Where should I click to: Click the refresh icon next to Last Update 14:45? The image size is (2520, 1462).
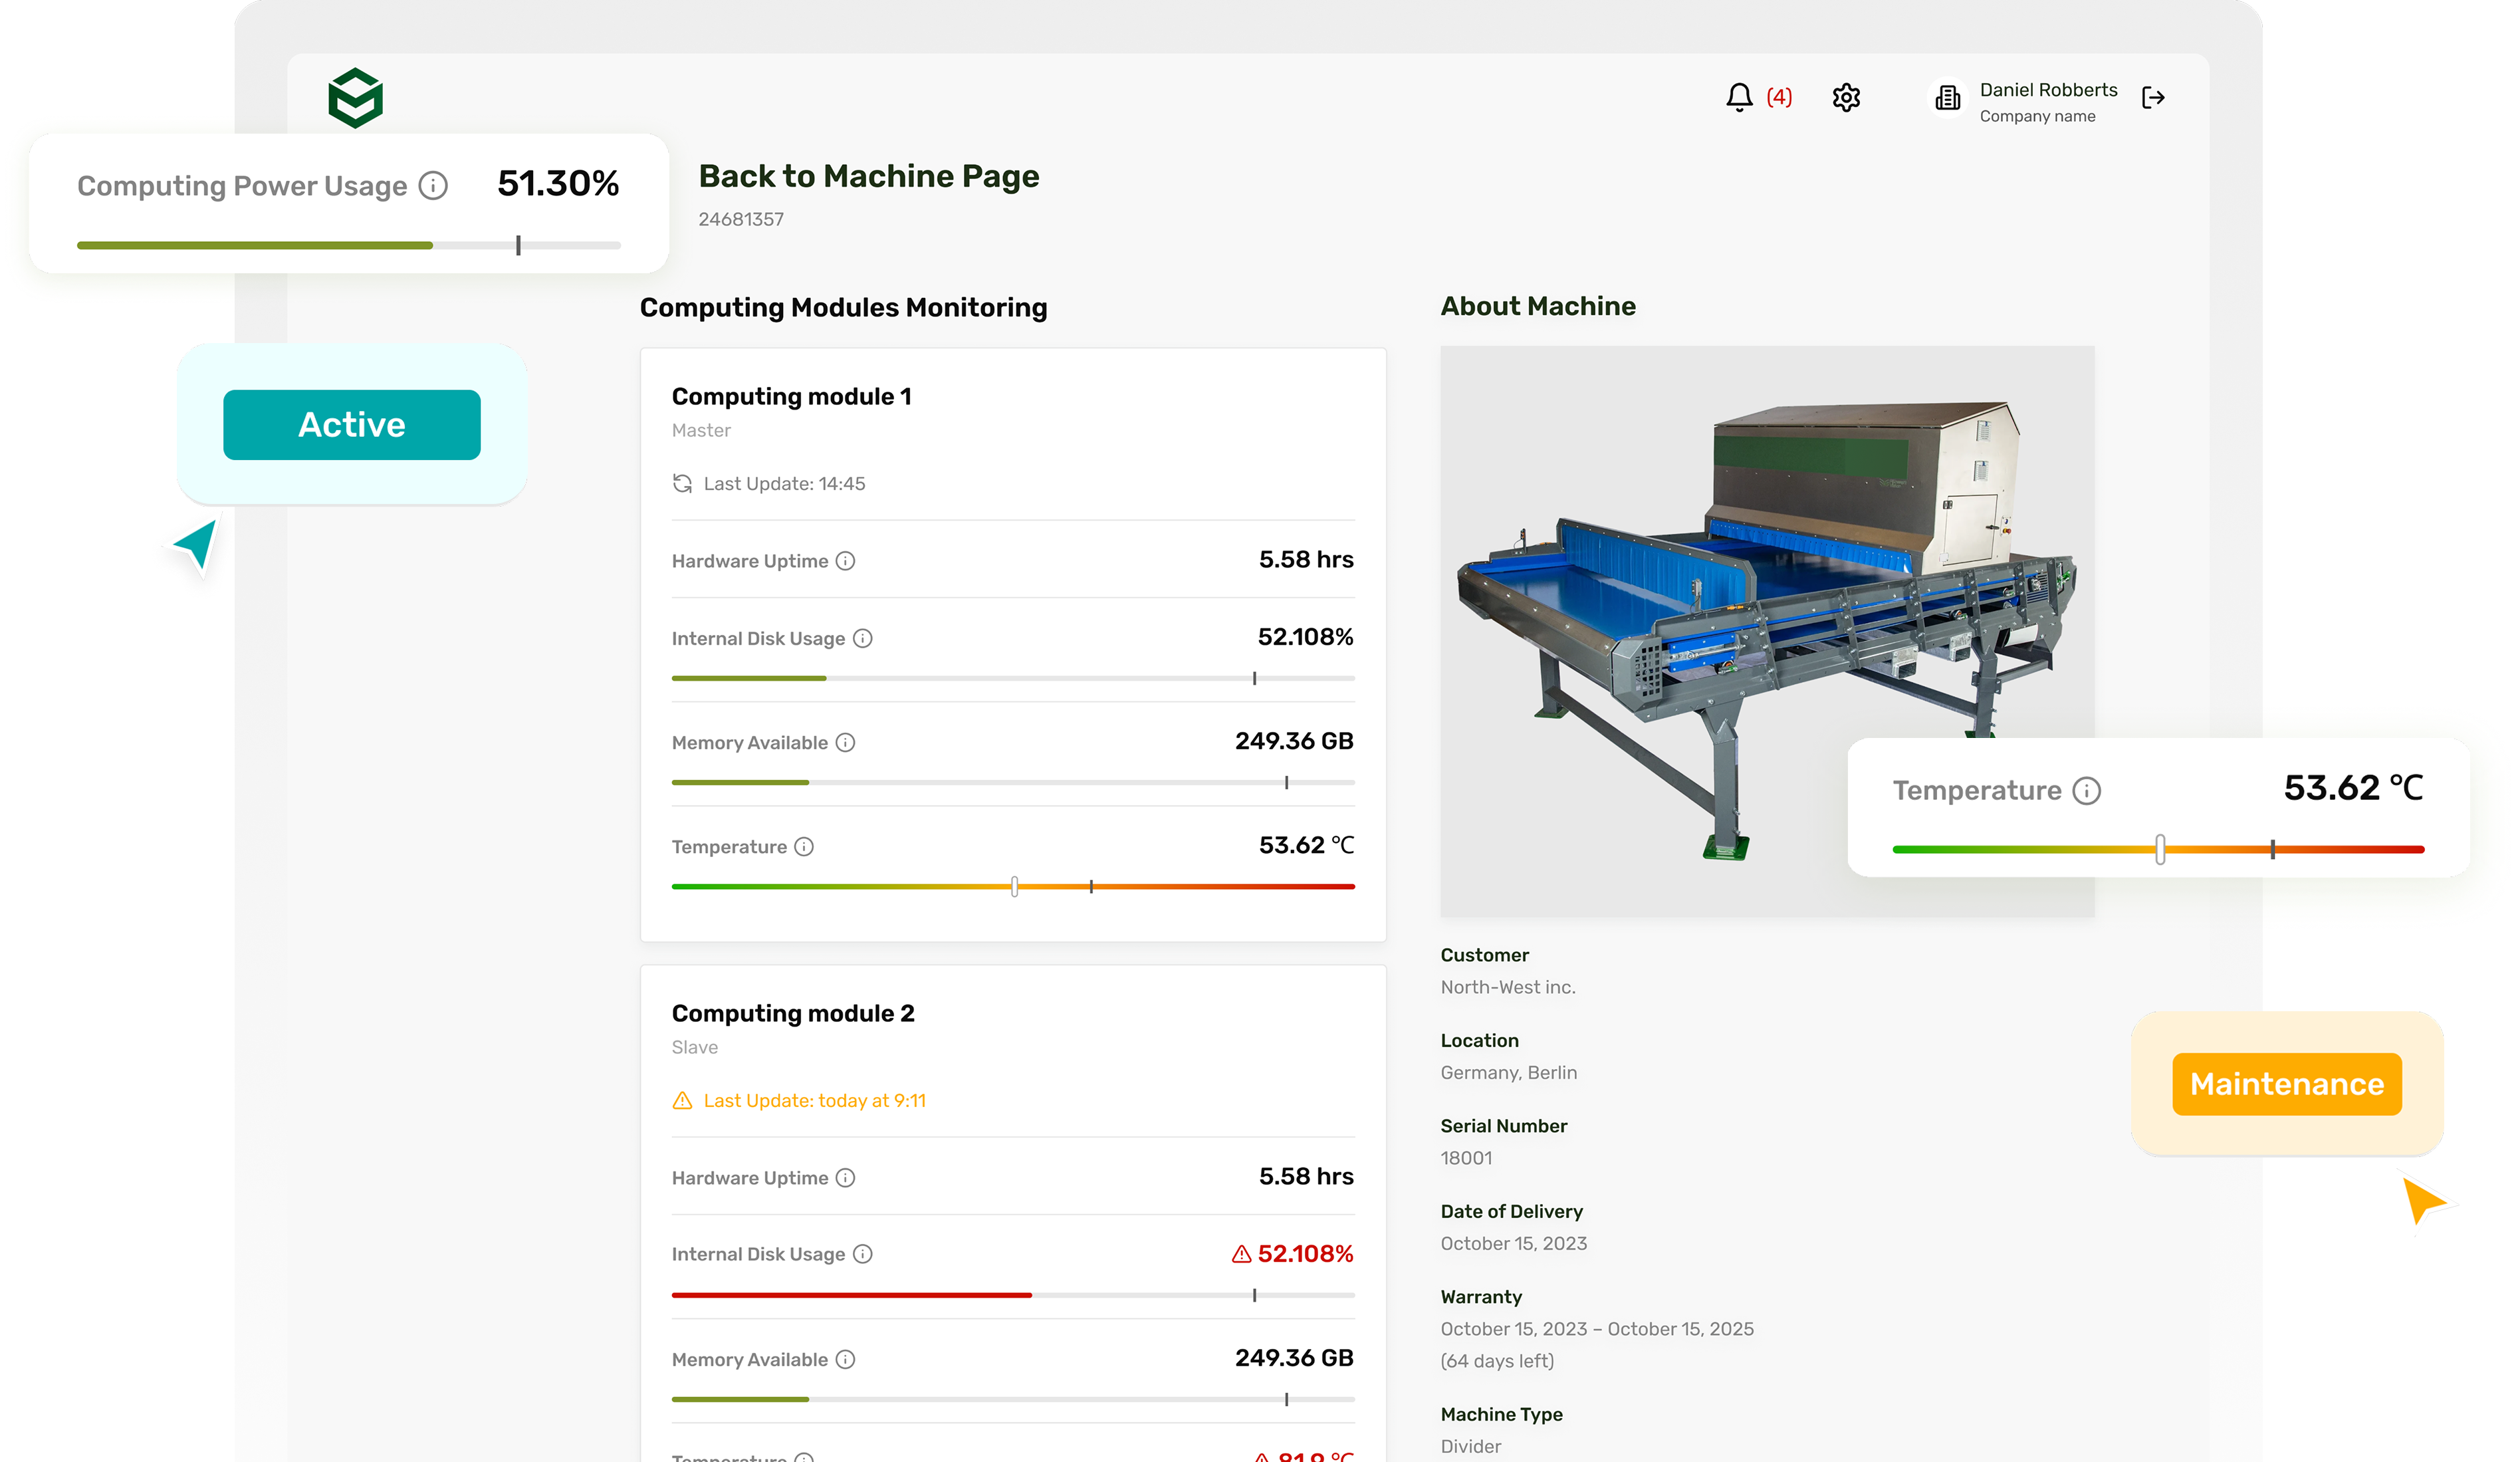point(683,483)
